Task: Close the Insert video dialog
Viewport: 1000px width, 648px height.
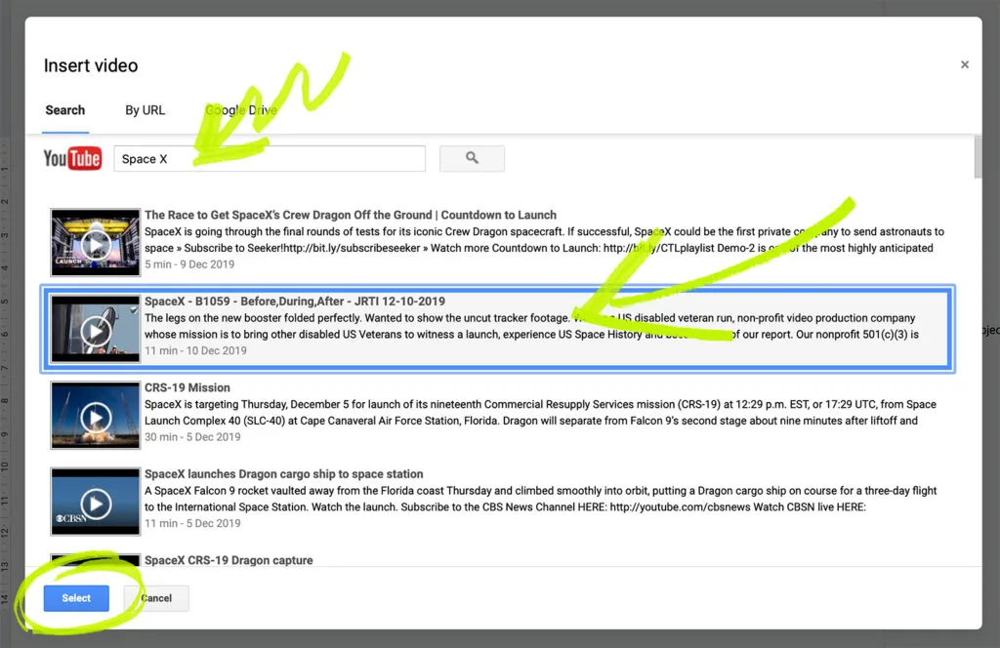Action: 964,64
